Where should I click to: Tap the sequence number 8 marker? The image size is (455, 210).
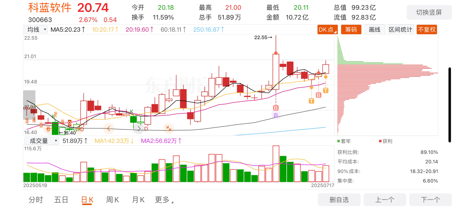point(62,122)
